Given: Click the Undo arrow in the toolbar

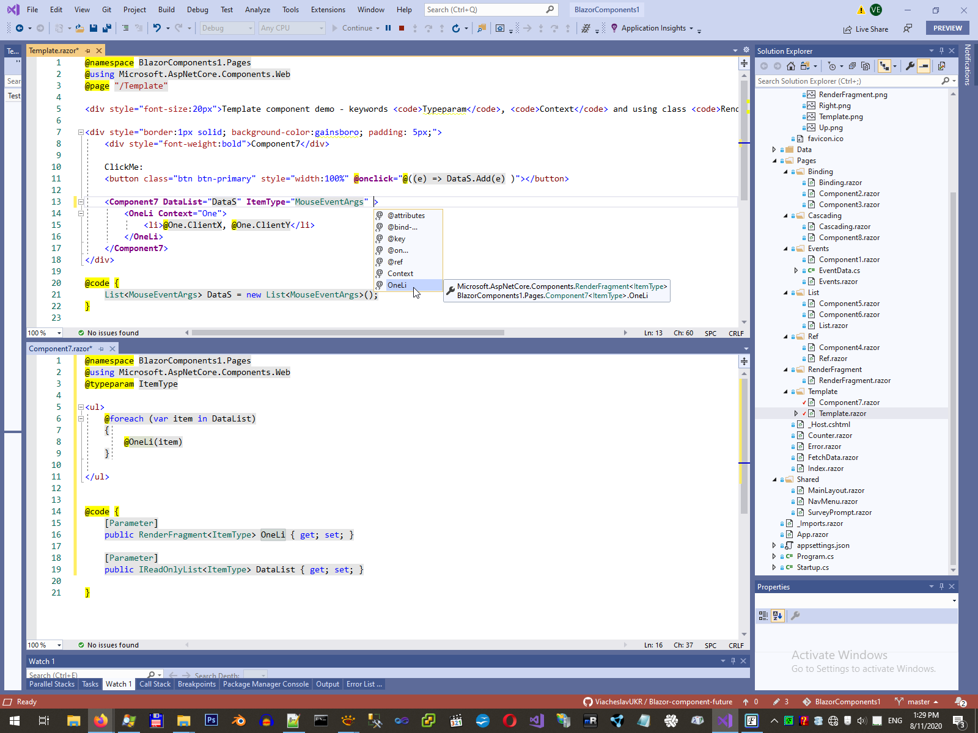Looking at the screenshot, I should tap(157, 28).
